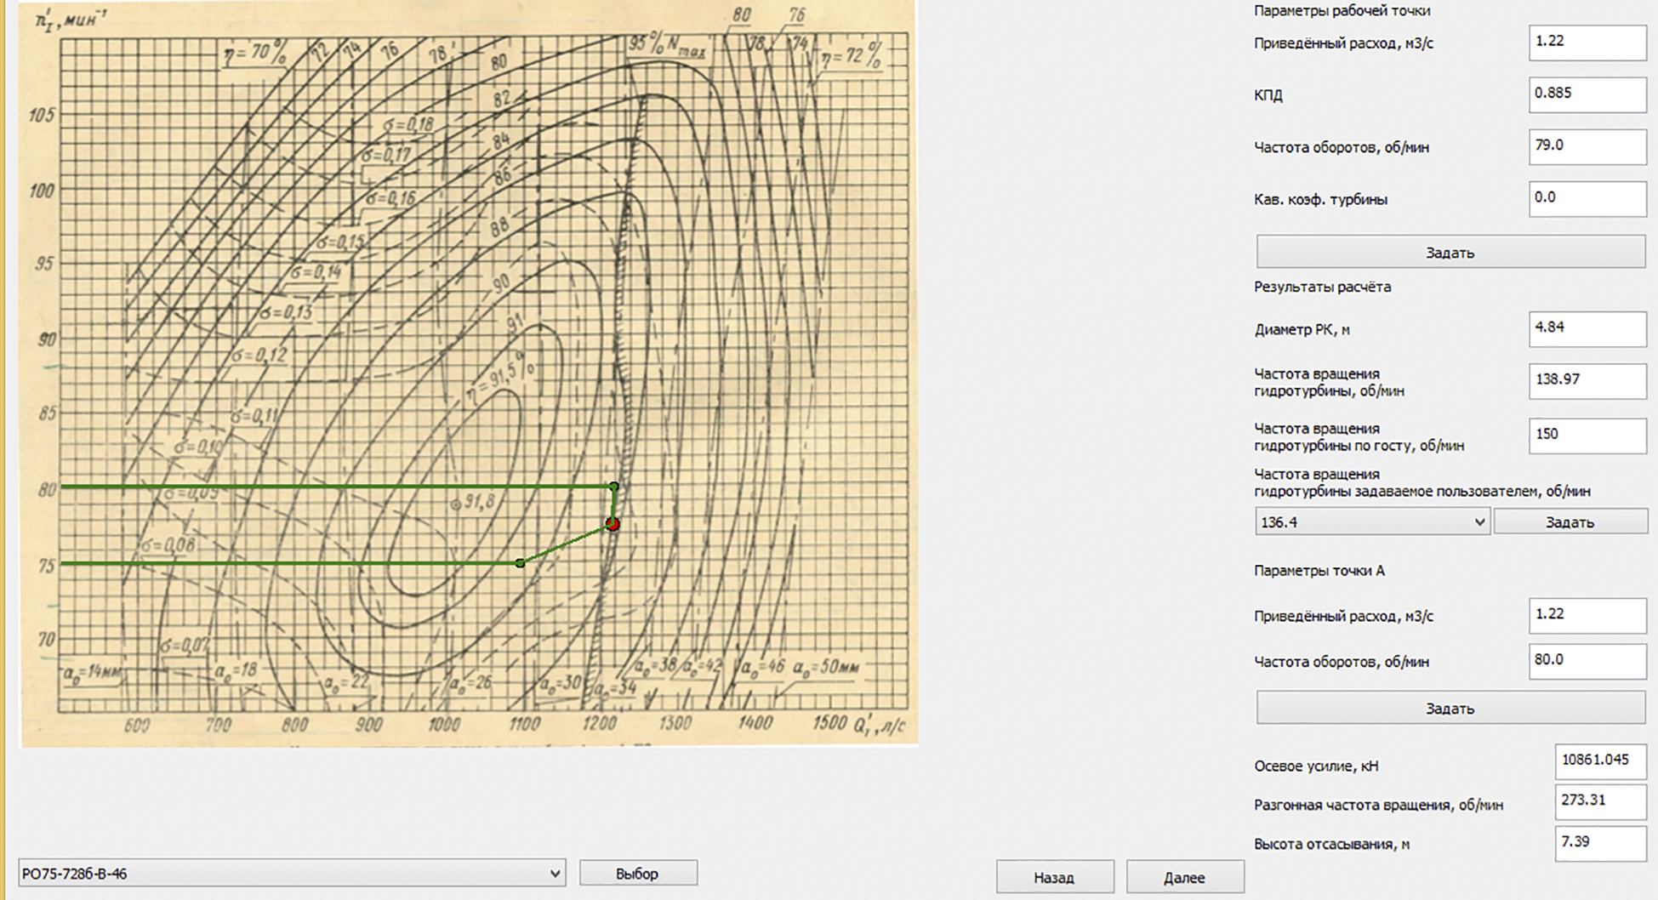Click the working point Частота оборотов field 79.0
This screenshot has height=900, width=1658.
1587,146
